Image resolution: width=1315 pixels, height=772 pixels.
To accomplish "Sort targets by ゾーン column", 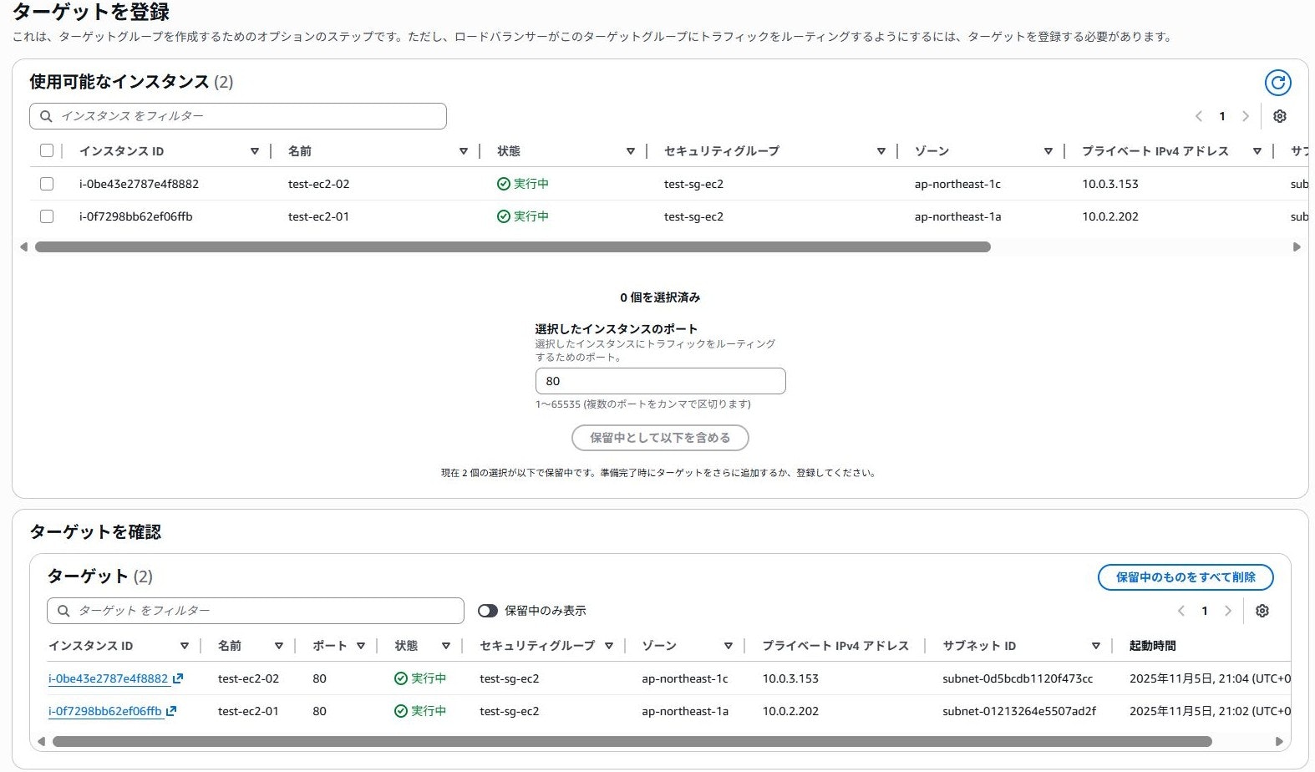I will (x=728, y=646).
